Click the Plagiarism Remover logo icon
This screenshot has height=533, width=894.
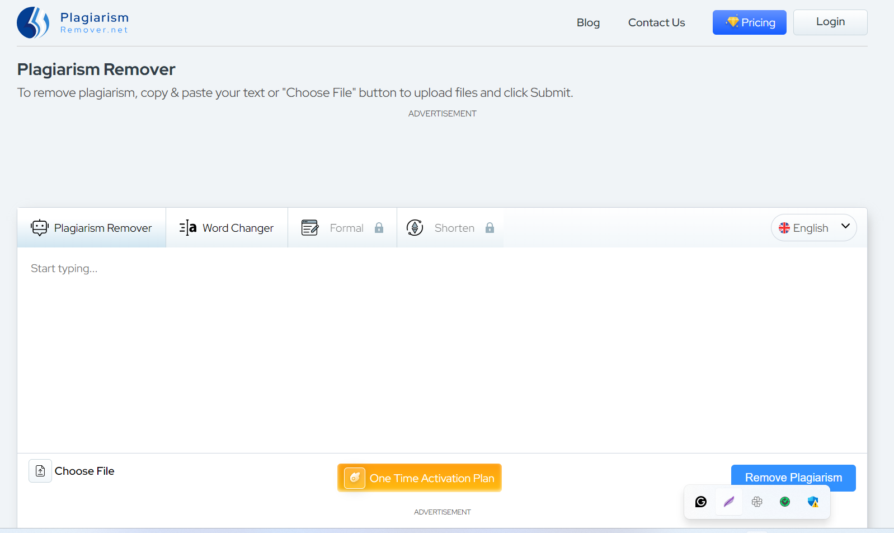click(33, 22)
